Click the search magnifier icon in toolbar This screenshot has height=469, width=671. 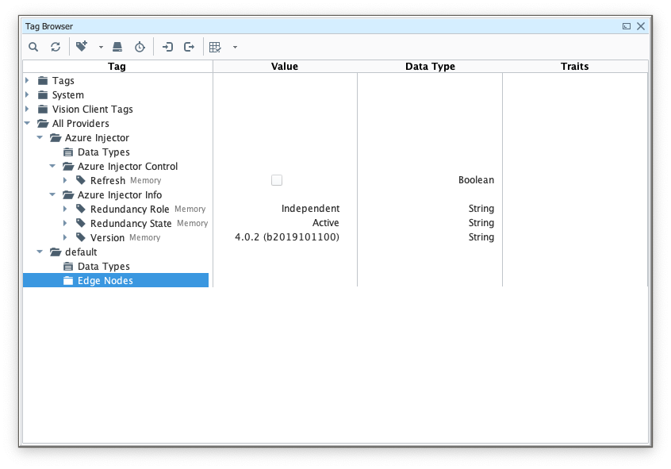(33, 47)
